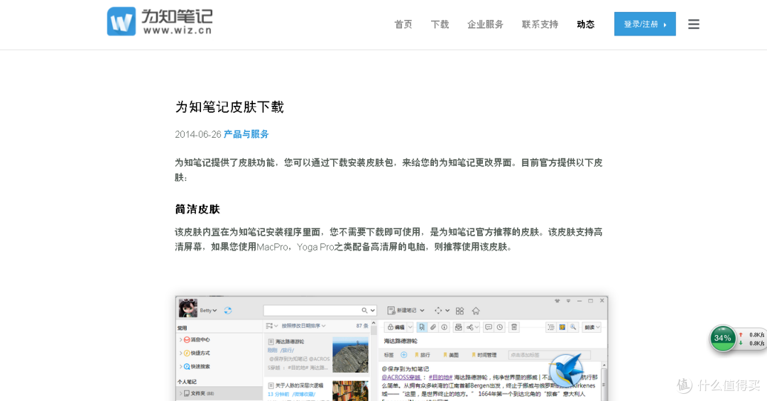This screenshot has height=401, width=767.
Task: Open the dropdown arrow next to 编辑
Action: point(410,327)
